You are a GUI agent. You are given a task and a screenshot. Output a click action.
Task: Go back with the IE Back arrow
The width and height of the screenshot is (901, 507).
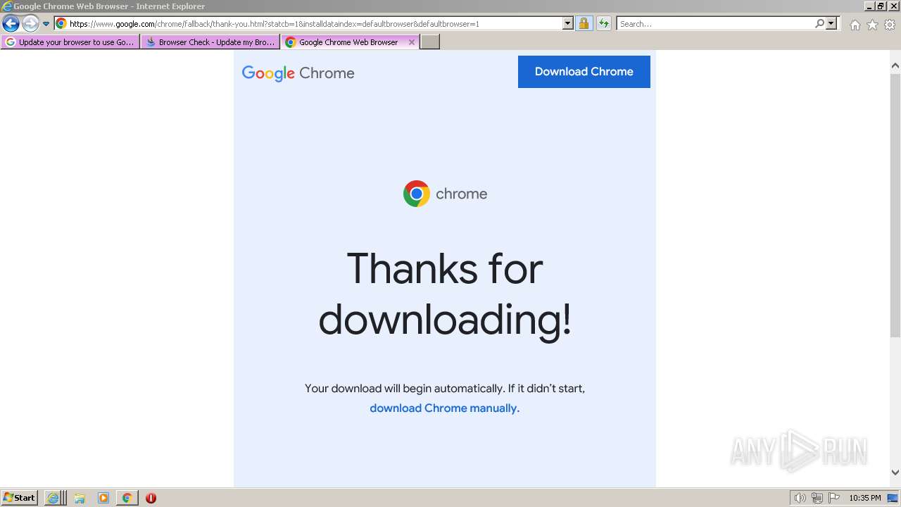(11, 24)
